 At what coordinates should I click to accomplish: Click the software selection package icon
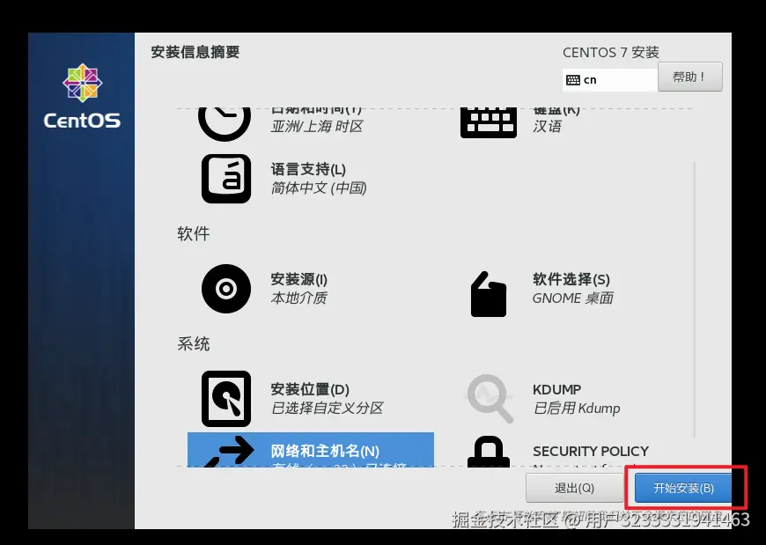tap(488, 294)
